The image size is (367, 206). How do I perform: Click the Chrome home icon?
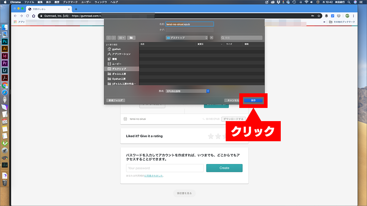[34, 16]
